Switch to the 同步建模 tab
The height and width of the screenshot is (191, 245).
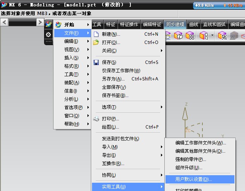[x=175, y=24]
